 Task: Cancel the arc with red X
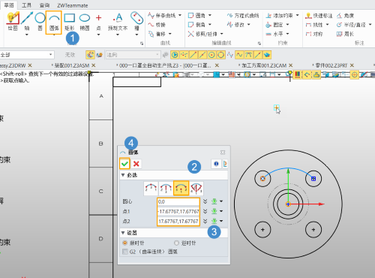click(136, 164)
